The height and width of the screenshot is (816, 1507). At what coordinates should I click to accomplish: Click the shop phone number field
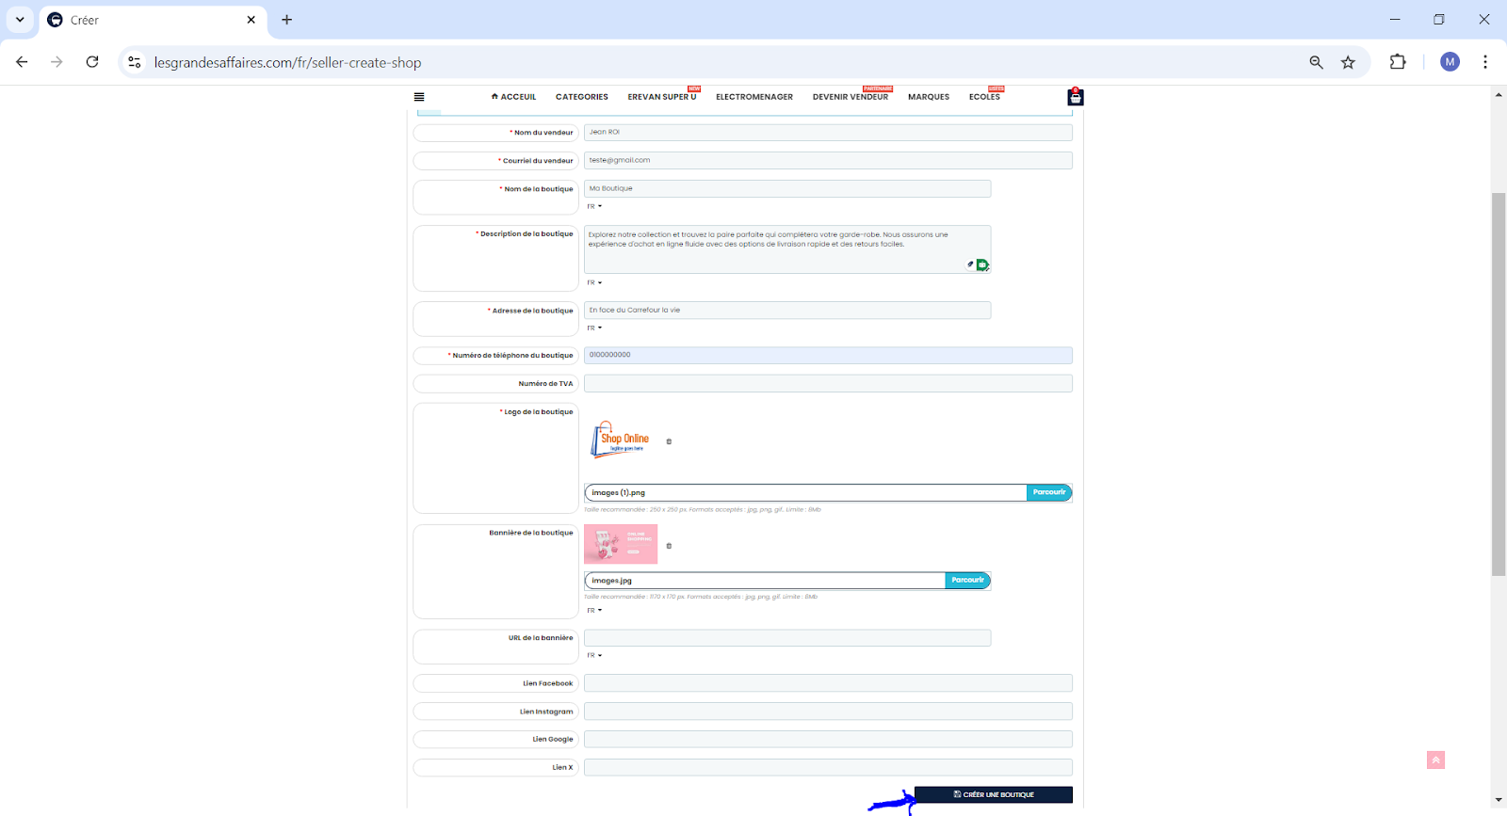tap(828, 355)
